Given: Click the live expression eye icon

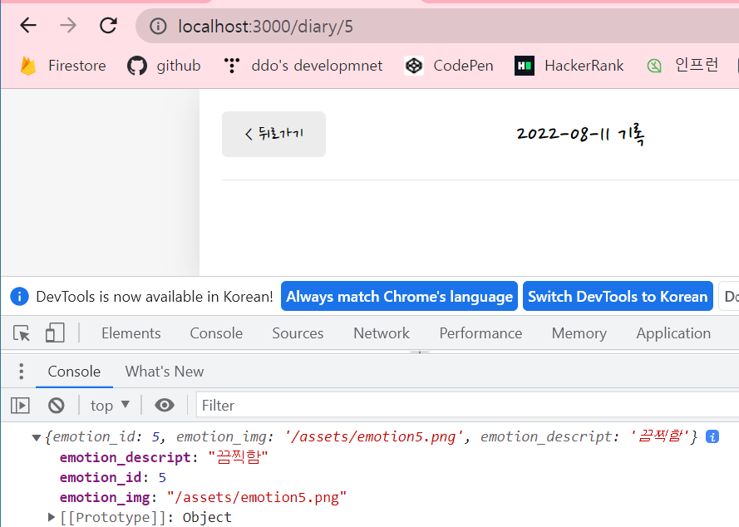Looking at the screenshot, I should (165, 406).
